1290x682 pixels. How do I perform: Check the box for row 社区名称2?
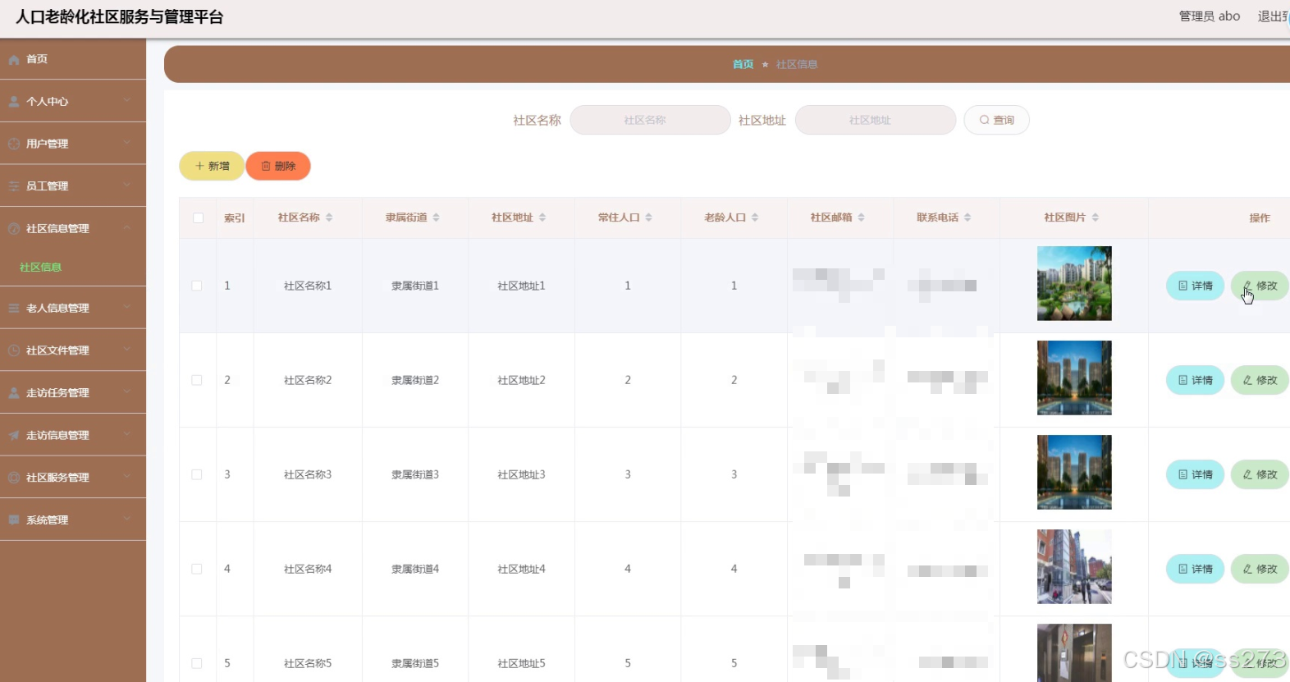pos(197,380)
